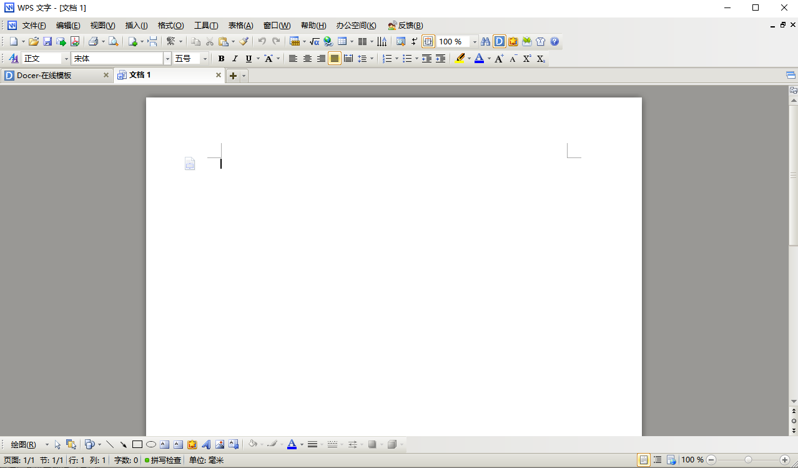798x468 pixels.
Task: Select the Format Painter brush
Action: pyautogui.click(x=244, y=42)
